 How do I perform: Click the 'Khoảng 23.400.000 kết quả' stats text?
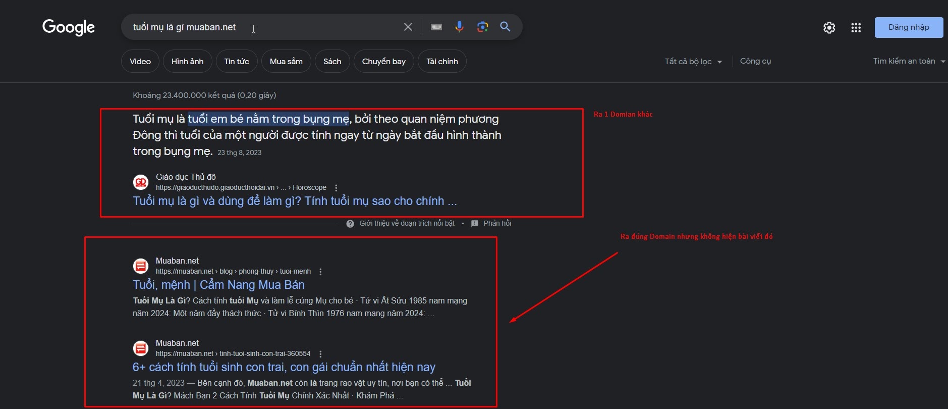tap(204, 95)
